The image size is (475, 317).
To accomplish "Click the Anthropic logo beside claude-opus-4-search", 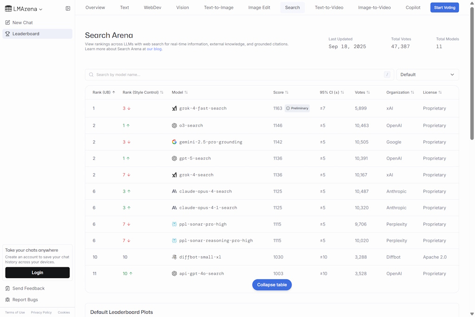I will pos(174,191).
